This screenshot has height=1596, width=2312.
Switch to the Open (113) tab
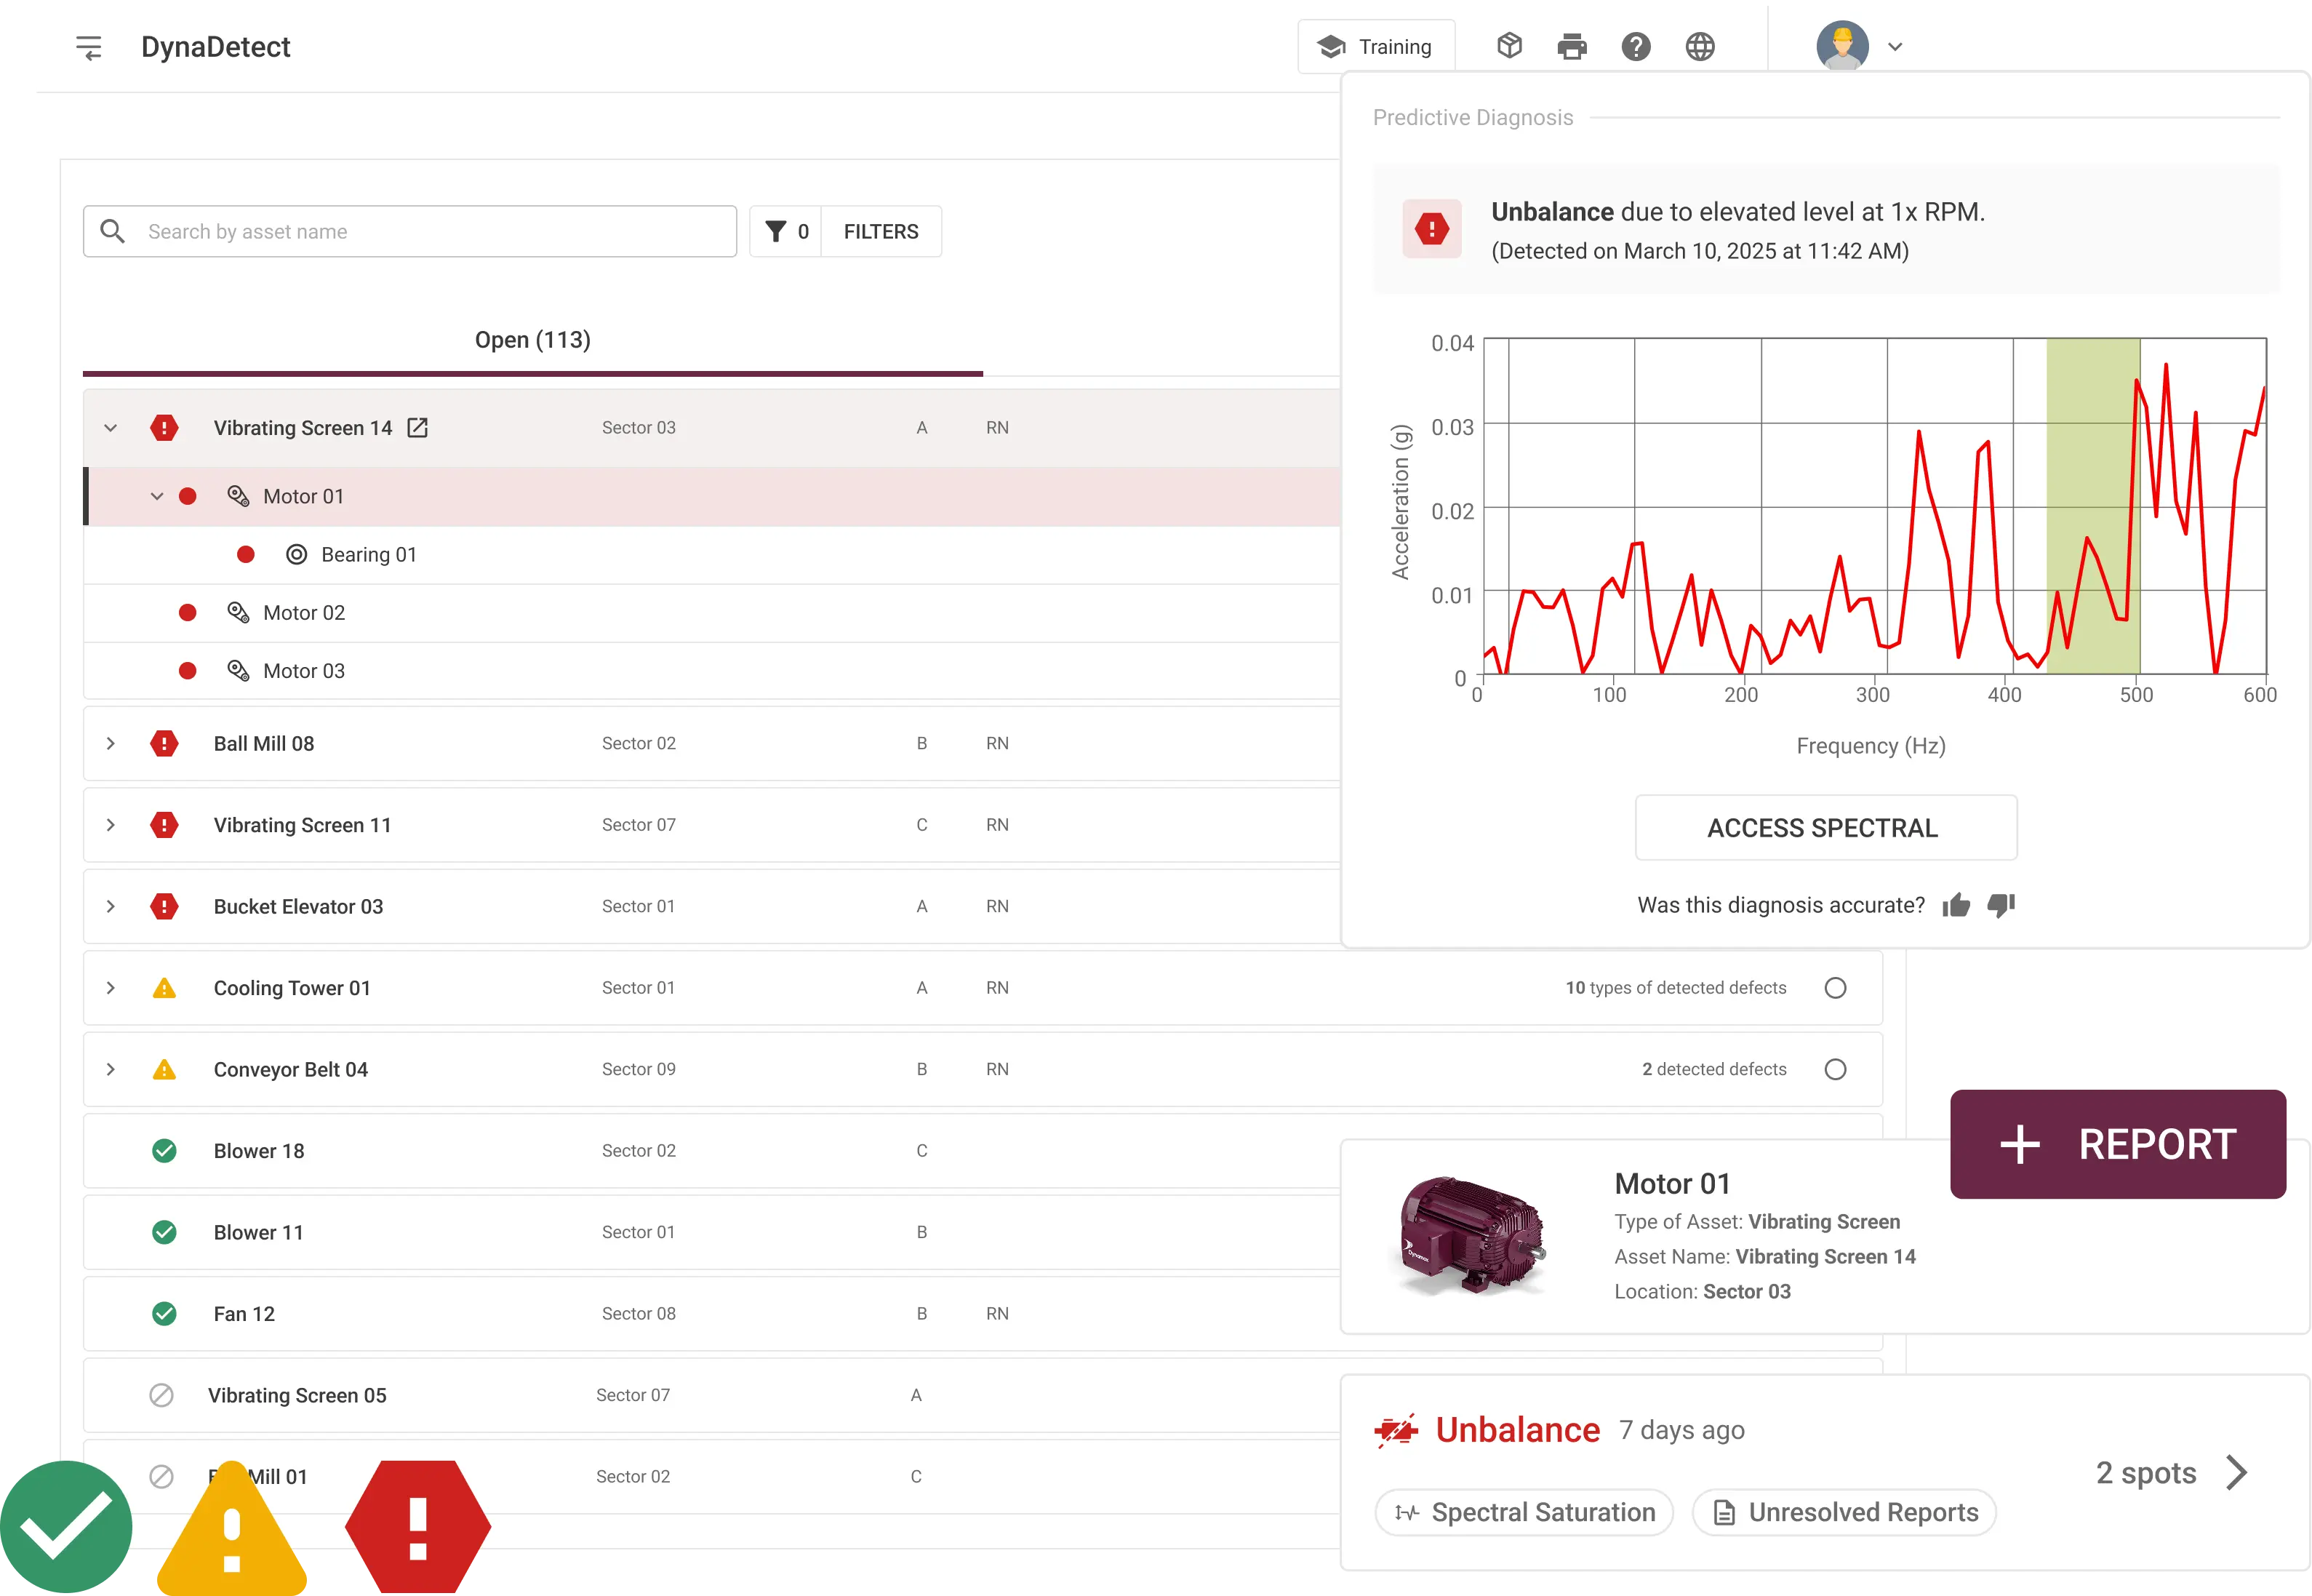pyautogui.click(x=532, y=340)
